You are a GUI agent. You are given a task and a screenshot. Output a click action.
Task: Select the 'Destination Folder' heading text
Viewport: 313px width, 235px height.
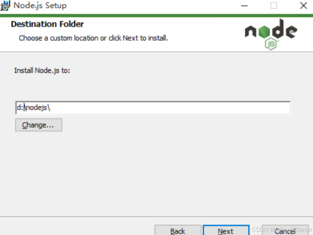click(x=47, y=24)
